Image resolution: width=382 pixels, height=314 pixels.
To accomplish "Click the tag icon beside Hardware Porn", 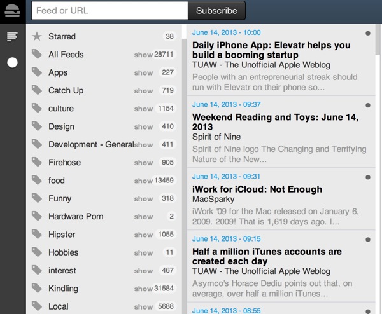I will click(x=37, y=216).
